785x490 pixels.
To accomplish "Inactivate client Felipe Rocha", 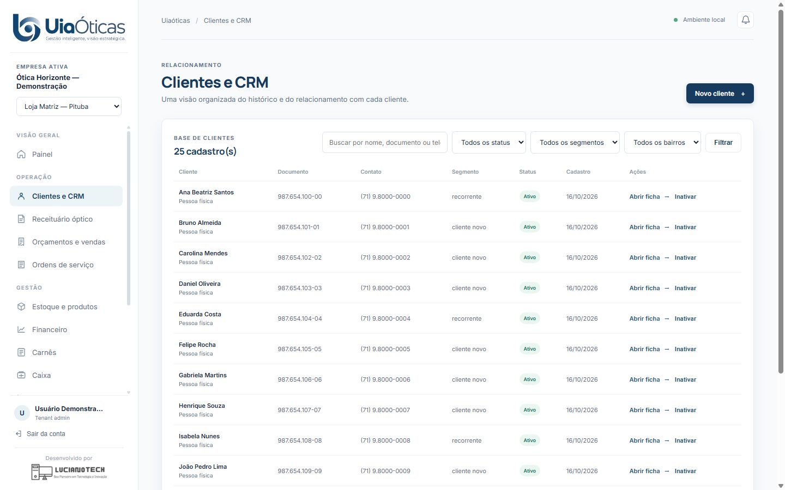I will (685, 349).
